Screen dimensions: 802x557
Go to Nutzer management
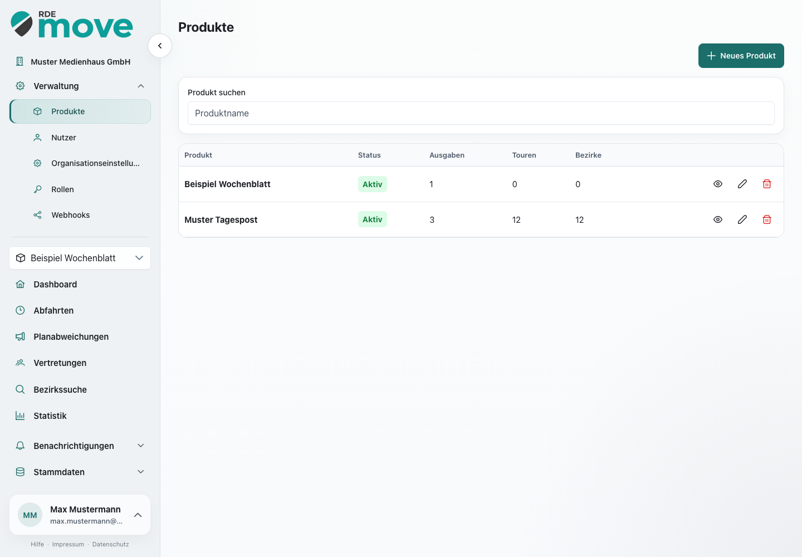[80, 138]
